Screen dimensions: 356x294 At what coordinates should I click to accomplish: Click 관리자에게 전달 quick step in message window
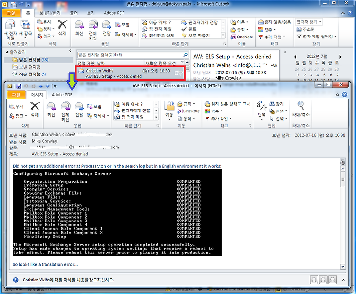(x=133, y=110)
